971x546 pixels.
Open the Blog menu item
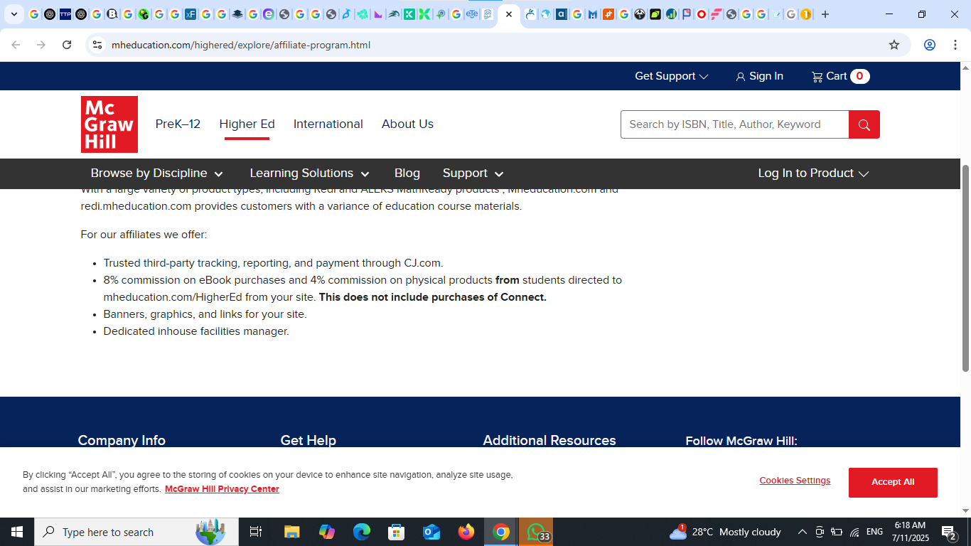pyautogui.click(x=407, y=173)
